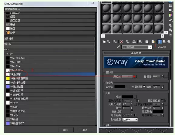Screen dimensions: 175x135
Task: Click the 最大深度 value field
Action: click(x=157, y=108)
